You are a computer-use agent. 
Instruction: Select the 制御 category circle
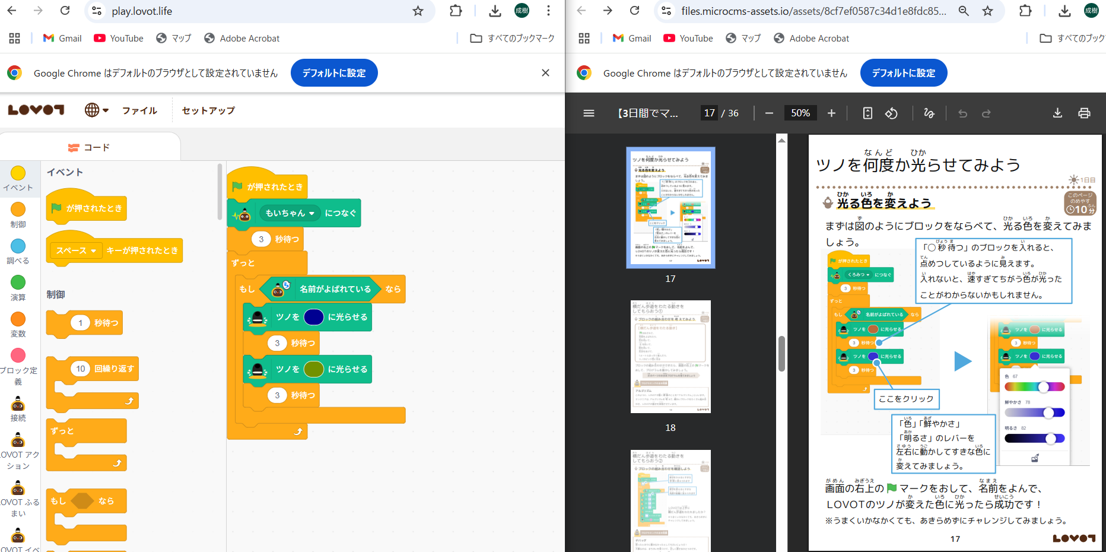pos(18,209)
